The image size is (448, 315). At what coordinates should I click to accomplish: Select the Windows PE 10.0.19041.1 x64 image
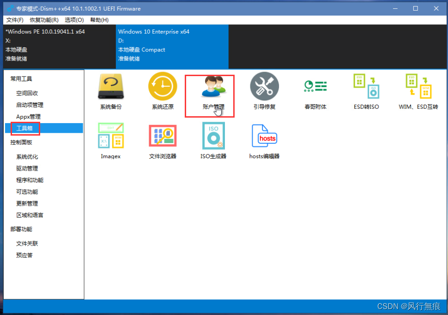point(60,47)
